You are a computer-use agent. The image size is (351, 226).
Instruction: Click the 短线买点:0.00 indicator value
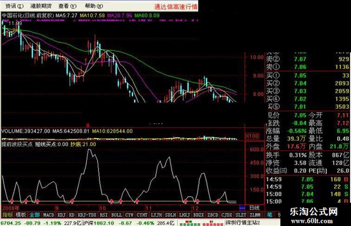[x=52, y=144]
